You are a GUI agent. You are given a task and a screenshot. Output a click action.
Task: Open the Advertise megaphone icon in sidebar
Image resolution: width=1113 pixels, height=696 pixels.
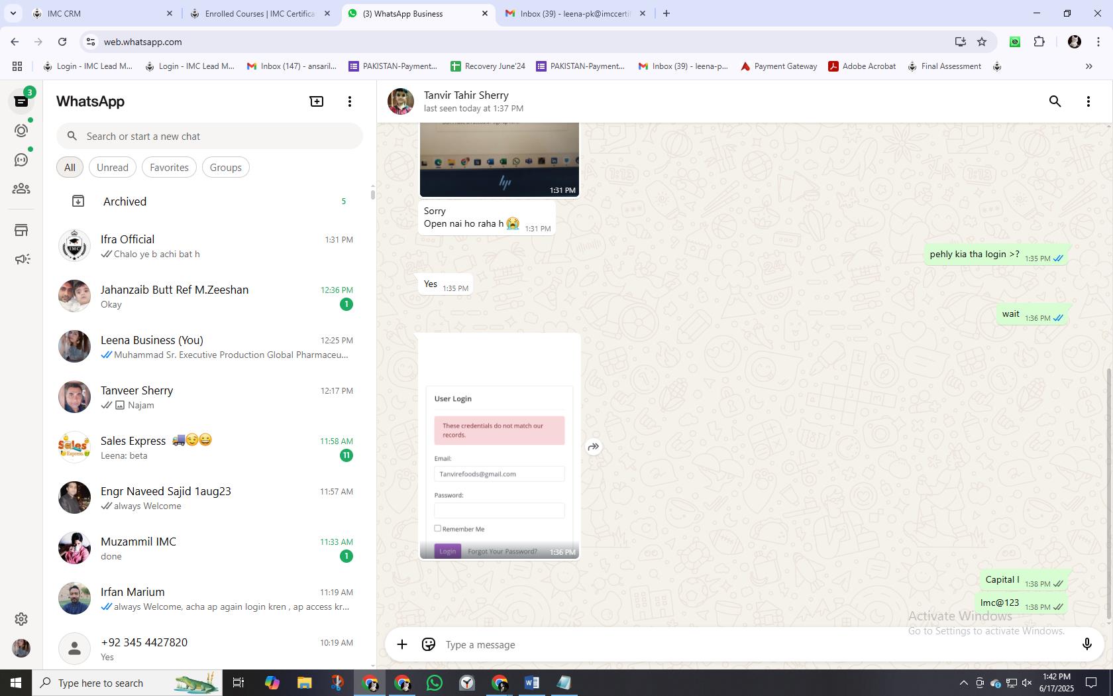[x=21, y=259]
